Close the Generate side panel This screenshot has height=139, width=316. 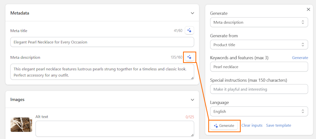pyautogui.click(x=308, y=9)
